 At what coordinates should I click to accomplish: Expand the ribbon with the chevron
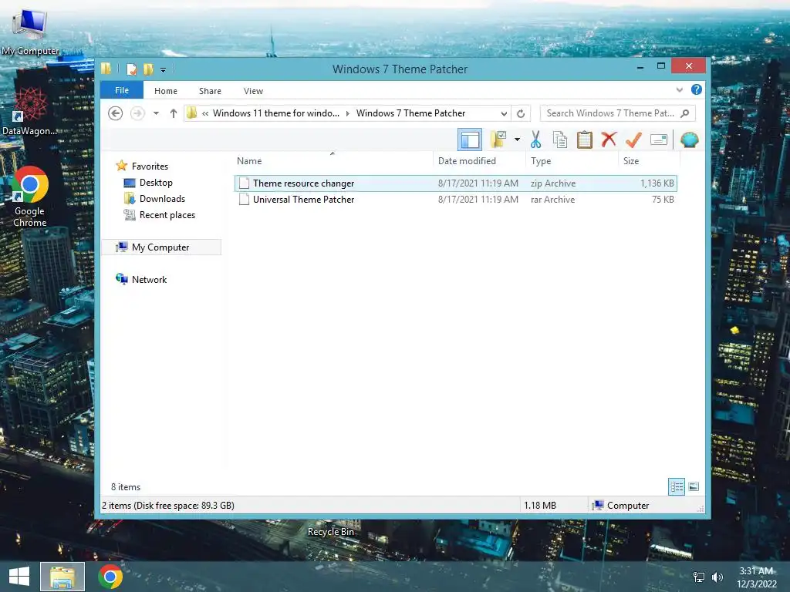pos(680,89)
